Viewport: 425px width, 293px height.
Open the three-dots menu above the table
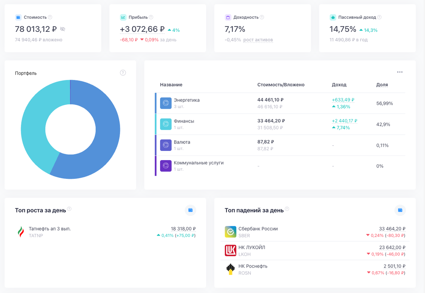(400, 72)
